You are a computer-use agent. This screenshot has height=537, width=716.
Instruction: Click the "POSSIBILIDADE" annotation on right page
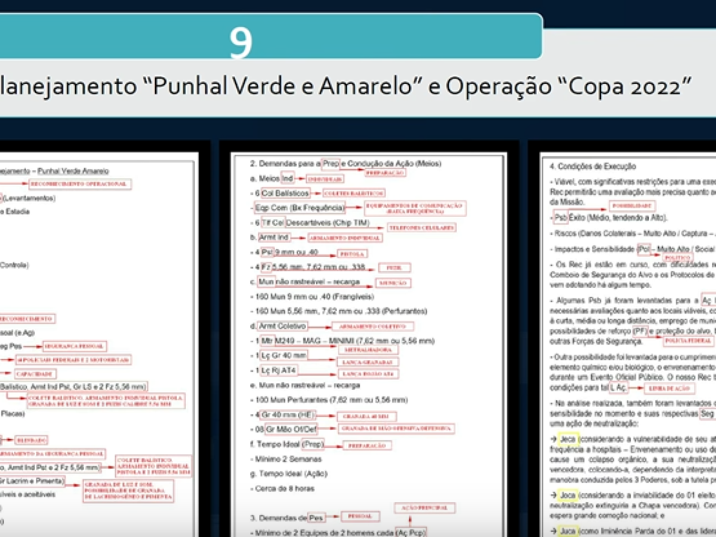632,206
